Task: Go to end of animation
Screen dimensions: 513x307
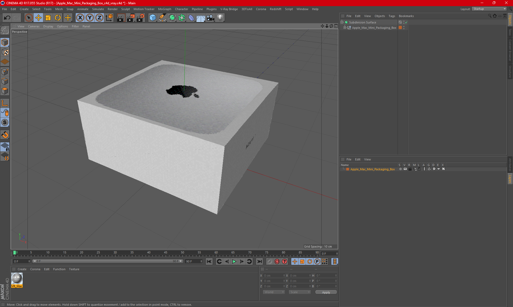Action: (259, 261)
